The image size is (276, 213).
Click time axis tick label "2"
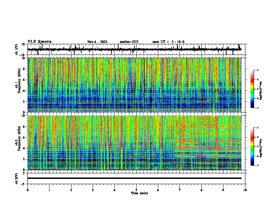(x=71, y=190)
